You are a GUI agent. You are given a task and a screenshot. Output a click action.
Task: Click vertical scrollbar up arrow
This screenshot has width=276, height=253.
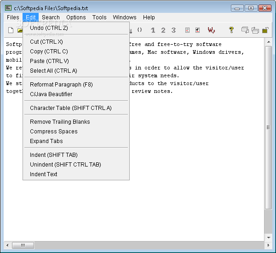(269, 42)
